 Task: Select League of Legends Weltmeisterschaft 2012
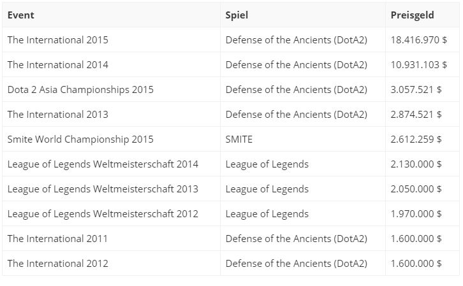[x=103, y=213]
